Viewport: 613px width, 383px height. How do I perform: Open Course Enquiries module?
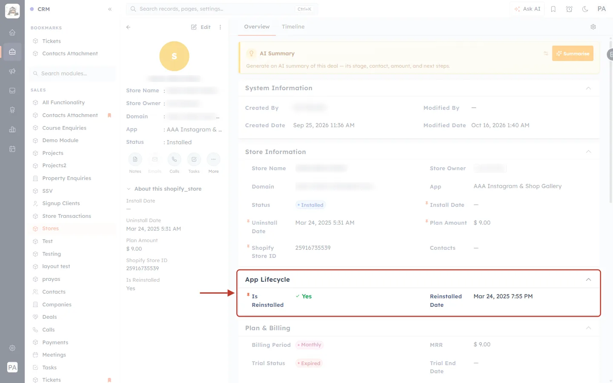[x=64, y=128]
